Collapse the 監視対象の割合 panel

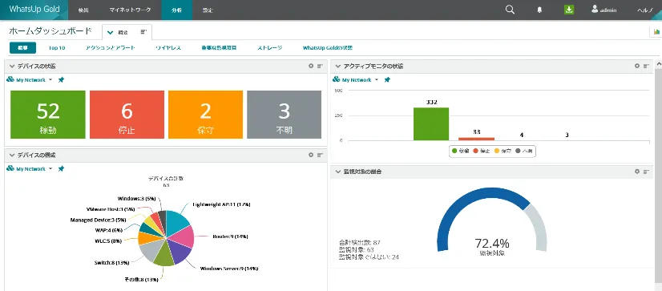tap(337, 172)
